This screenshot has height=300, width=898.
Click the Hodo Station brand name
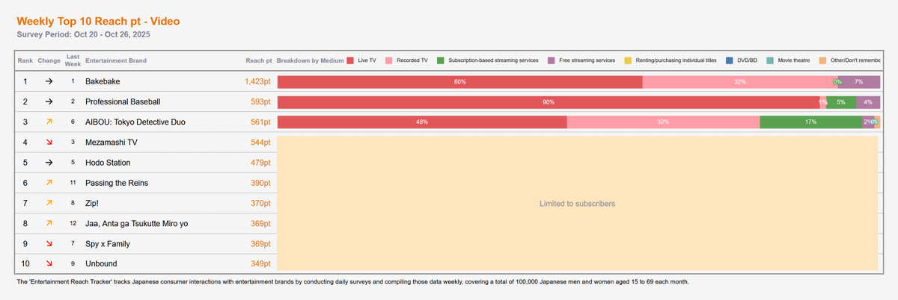pos(108,163)
